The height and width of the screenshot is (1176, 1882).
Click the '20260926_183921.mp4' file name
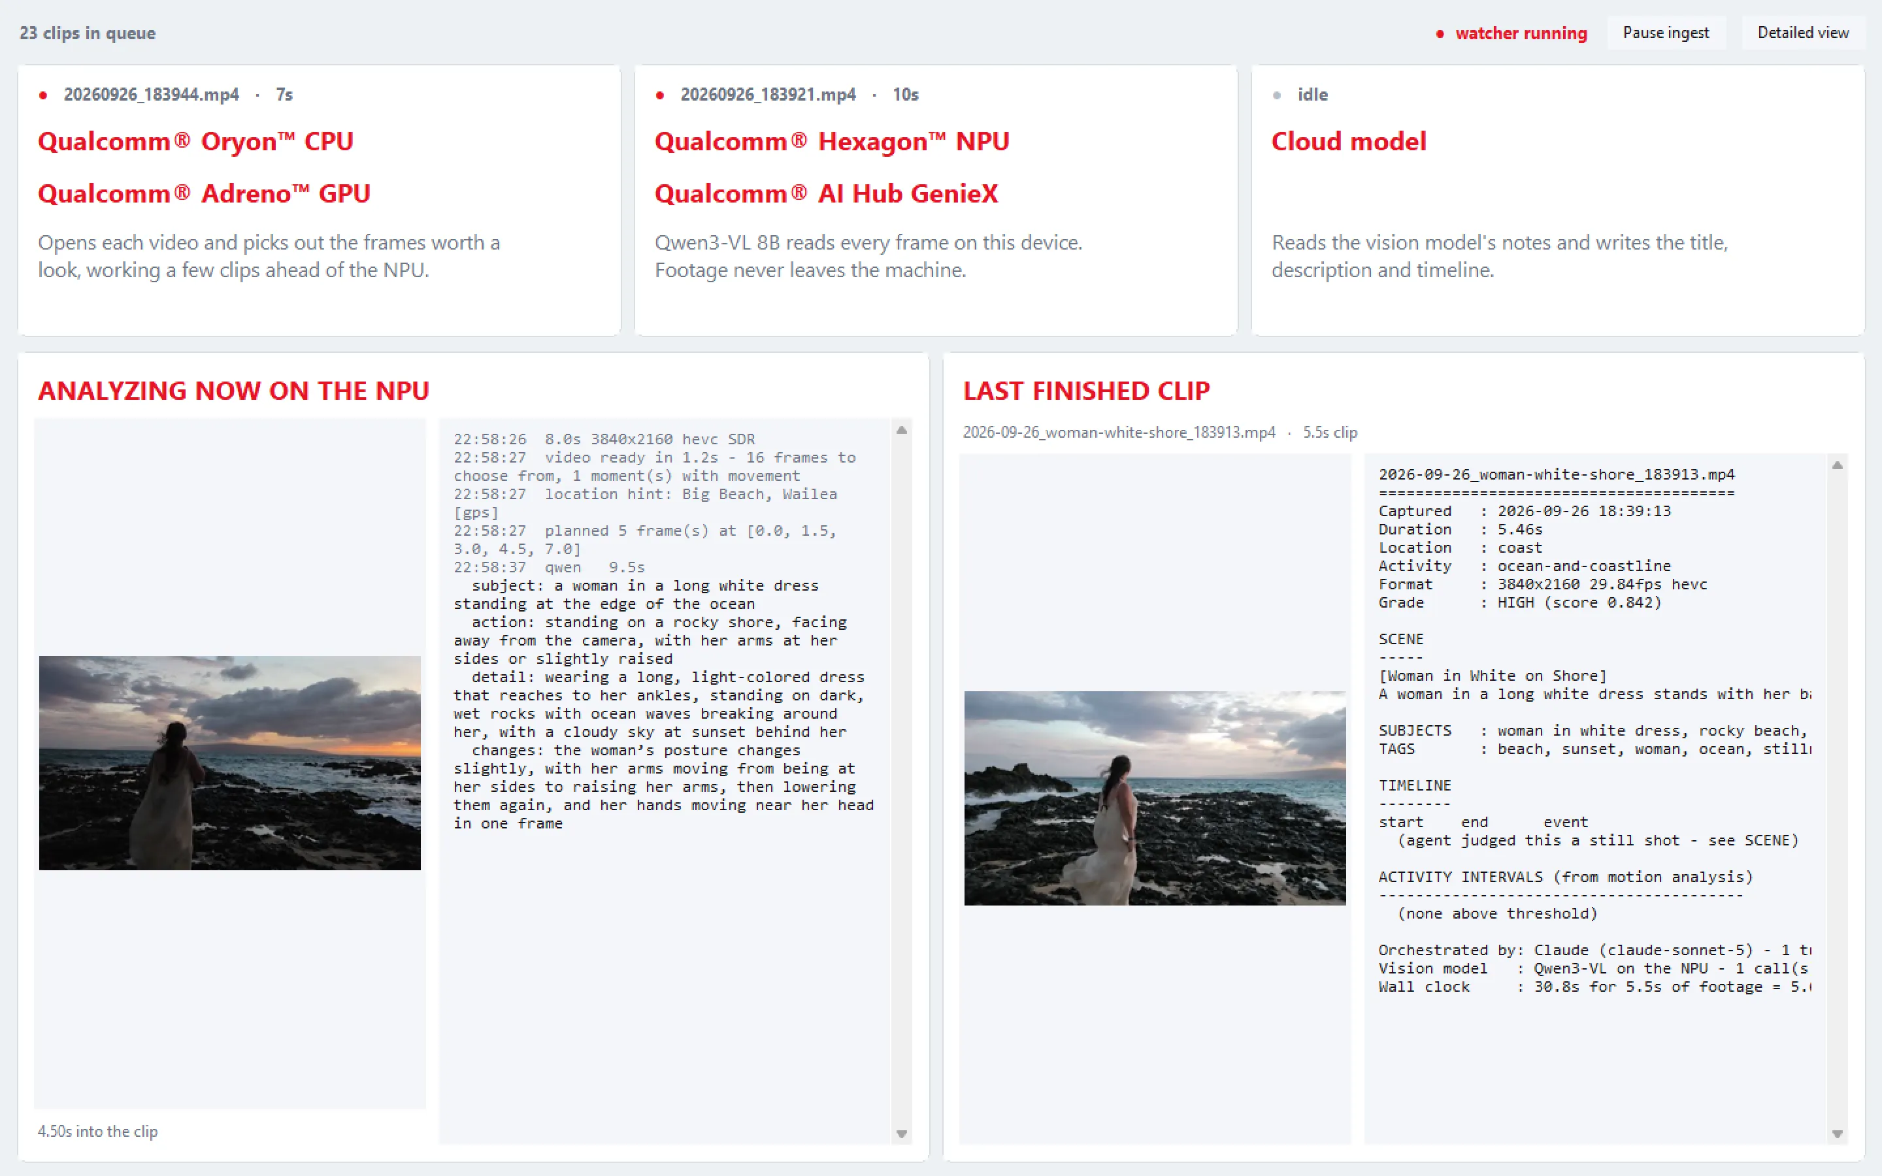pyautogui.click(x=768, y=95)
